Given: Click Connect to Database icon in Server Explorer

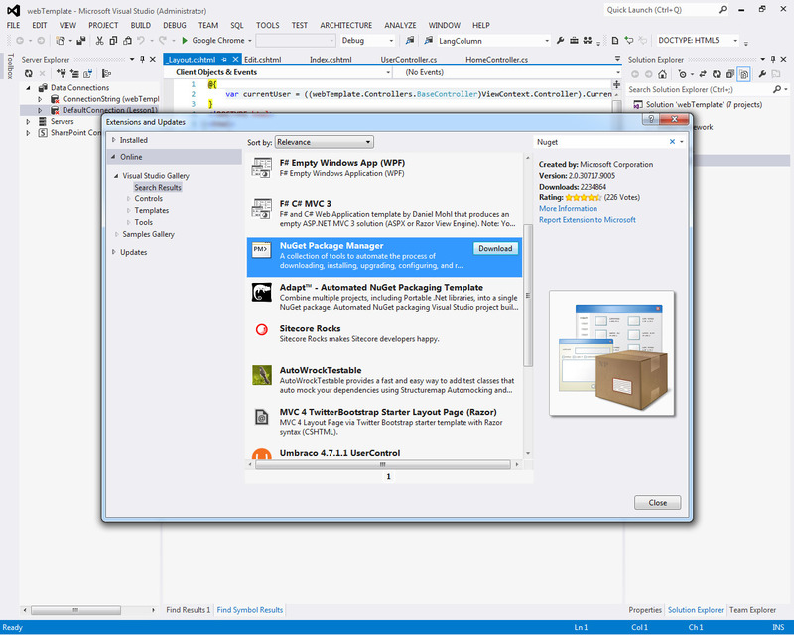Looking at the screenshot, I should coord(61,74).
